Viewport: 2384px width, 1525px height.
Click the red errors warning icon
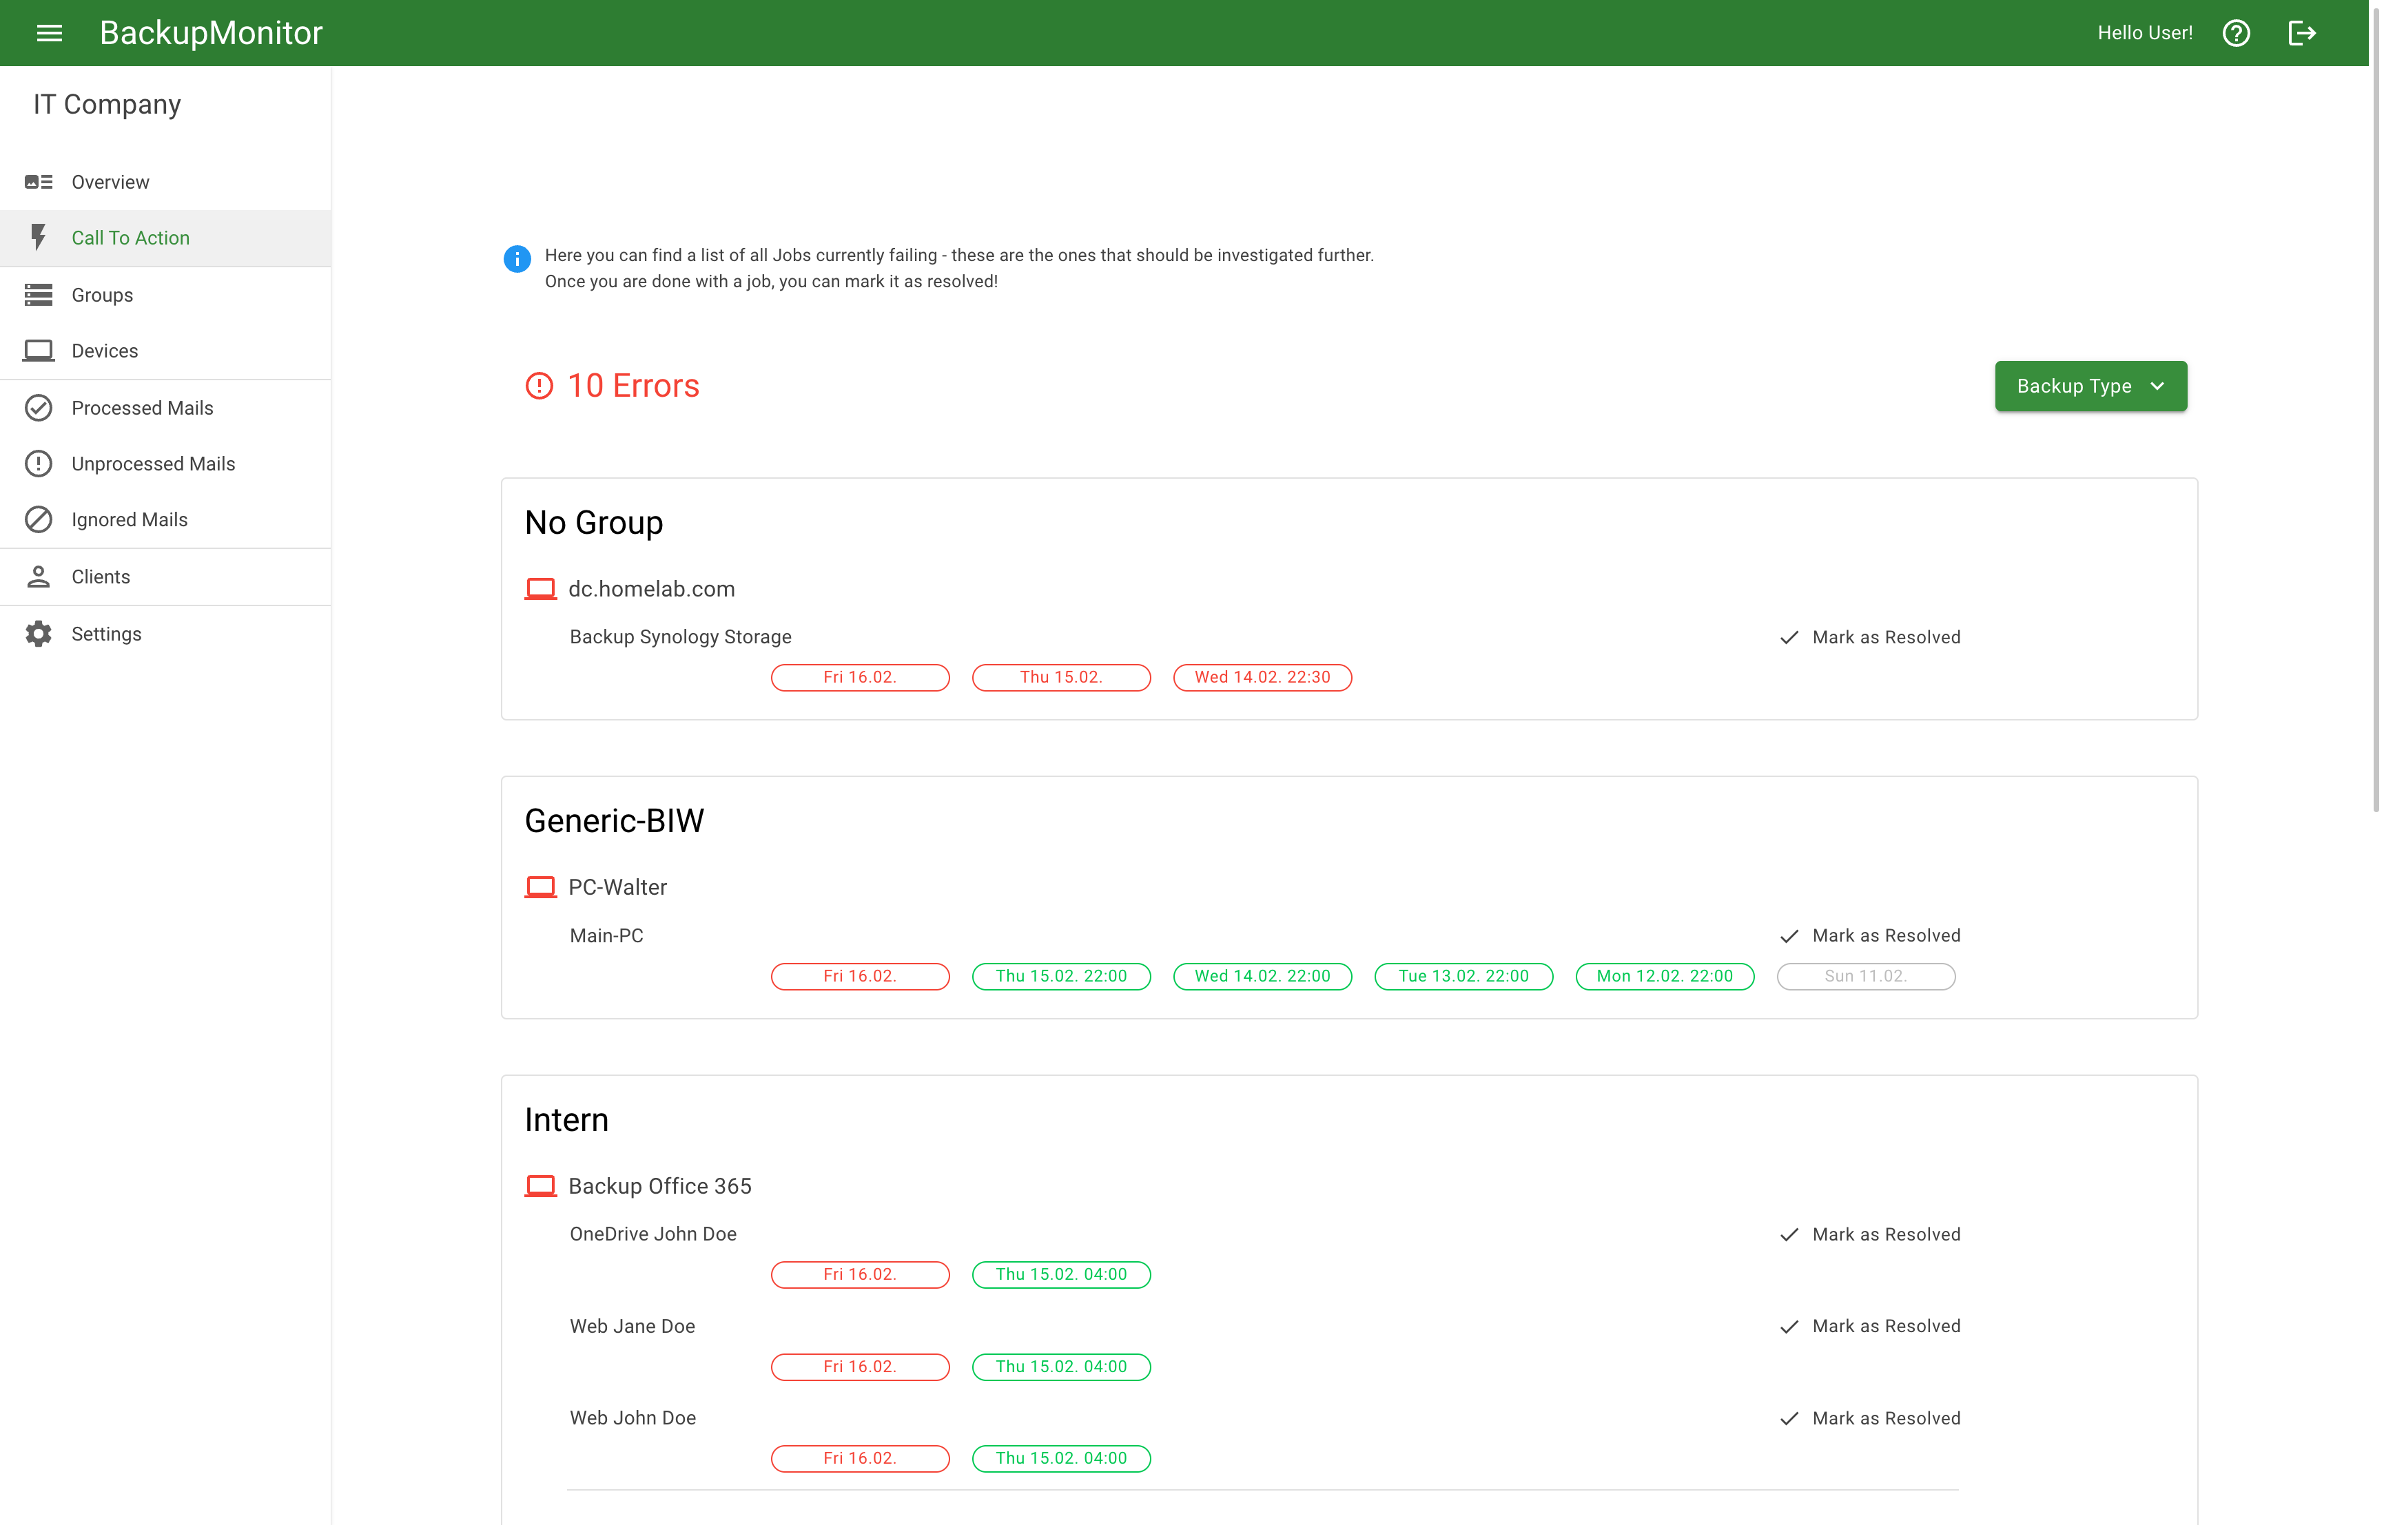[540, 386]
